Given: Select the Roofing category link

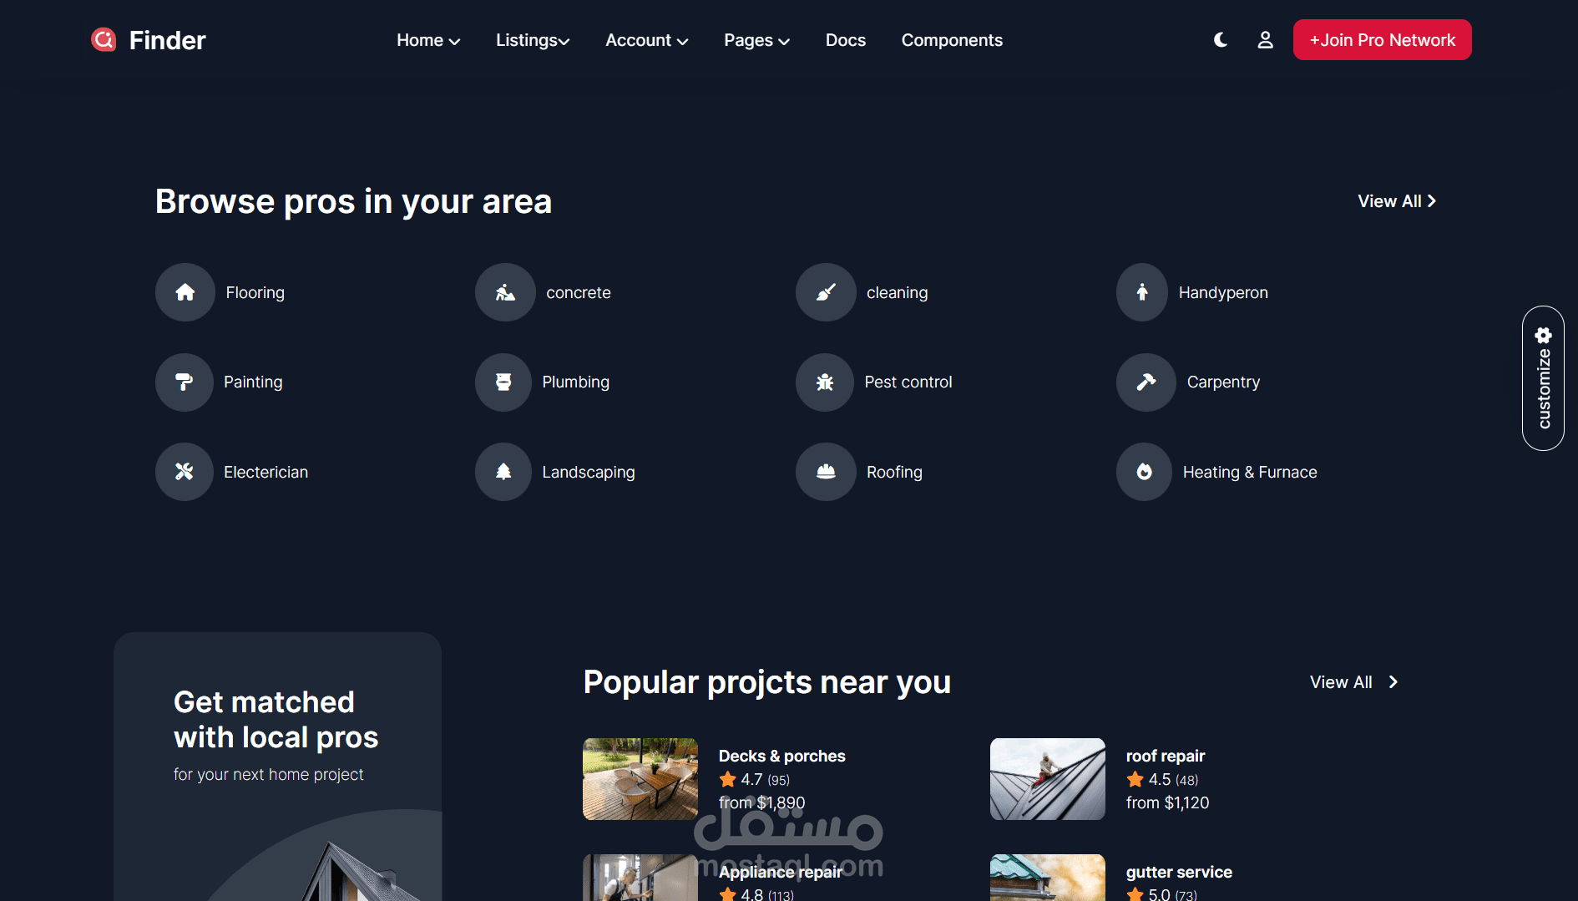Looking at the screenshot, I should coord(894,472).
